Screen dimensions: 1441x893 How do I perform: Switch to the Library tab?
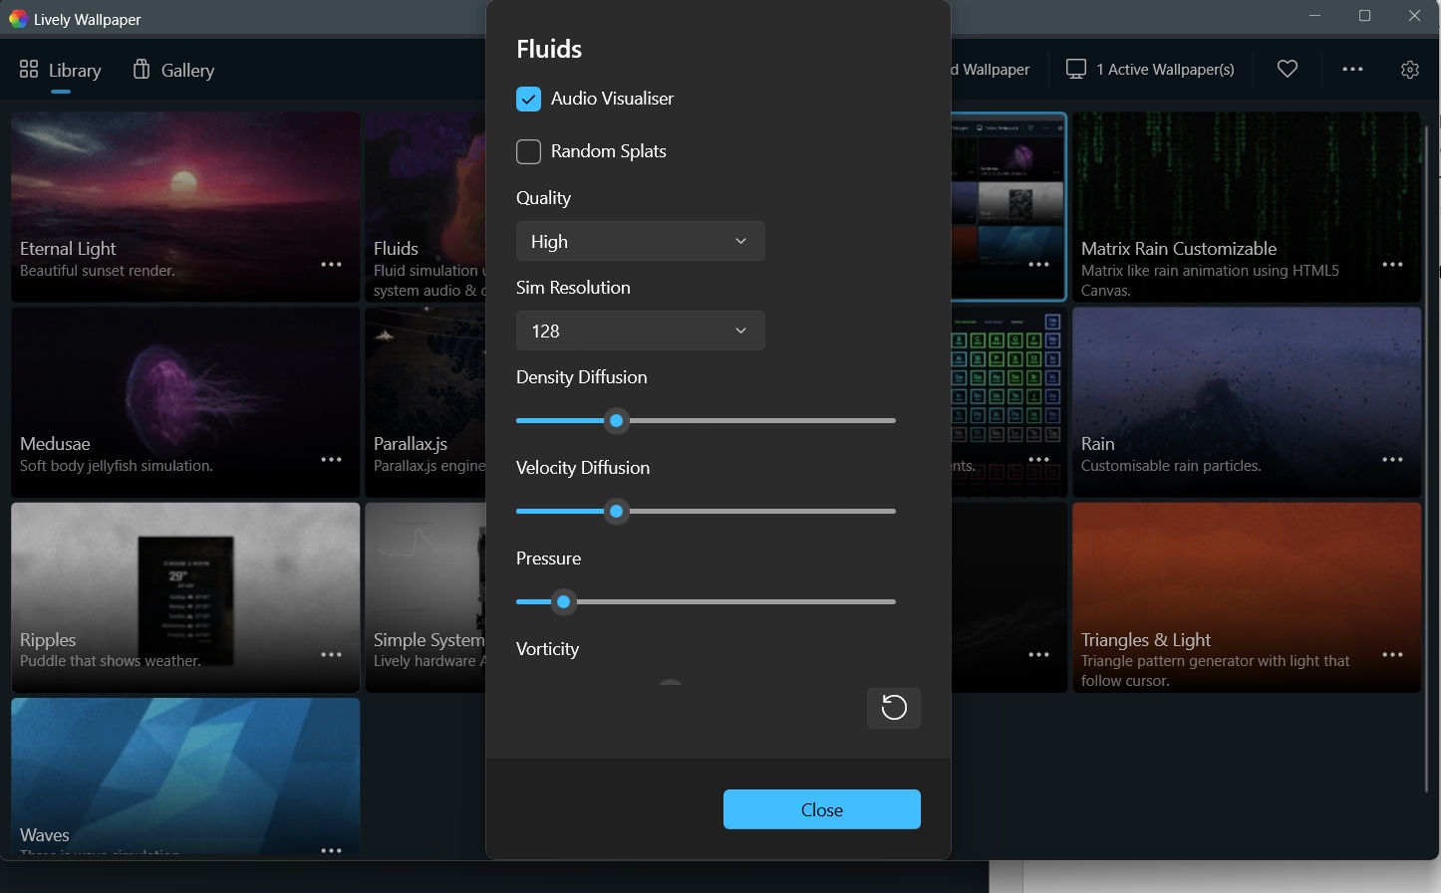[x=61, y=70]
